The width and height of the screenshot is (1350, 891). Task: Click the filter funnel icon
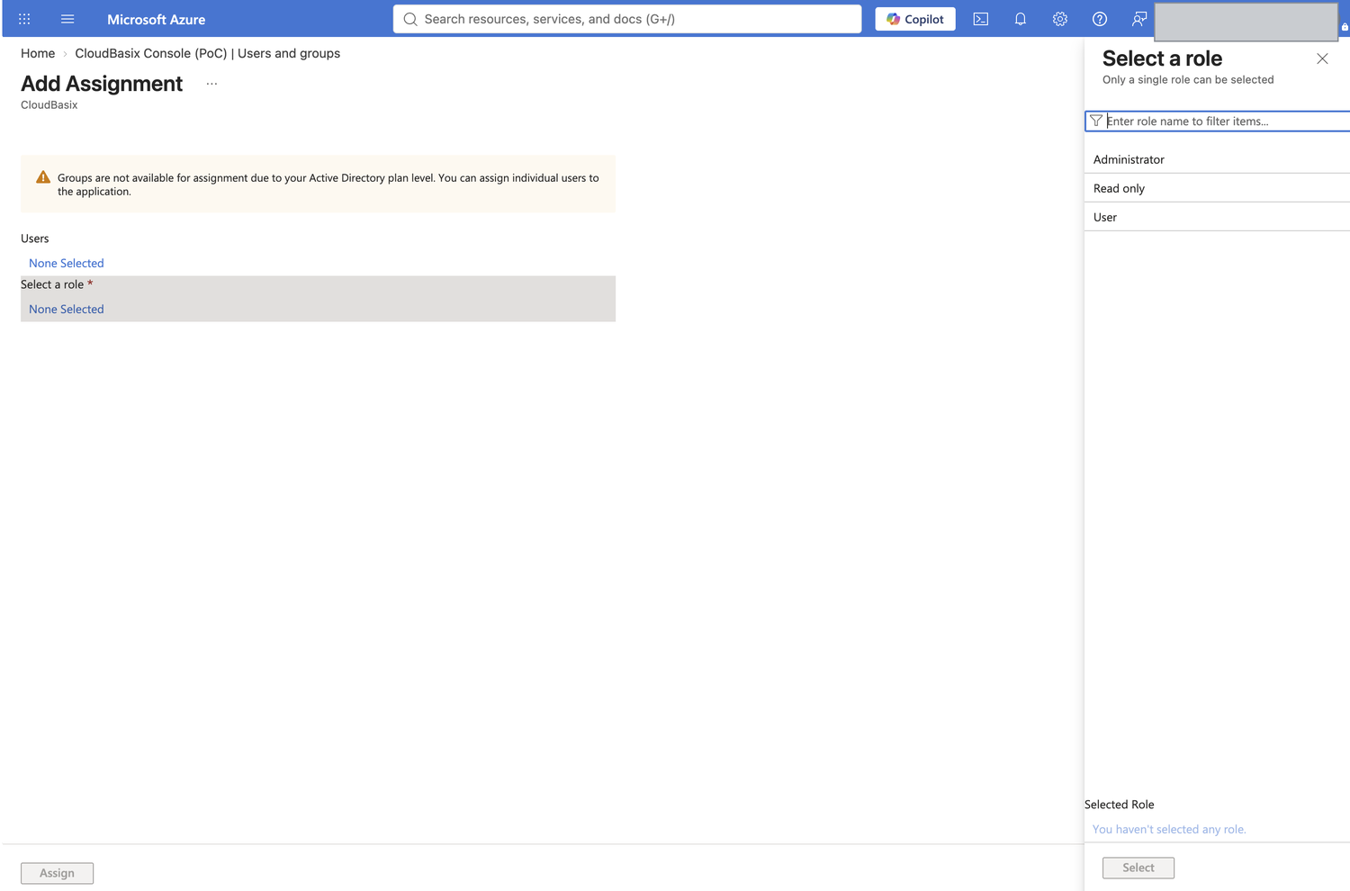coord(1096,121)
